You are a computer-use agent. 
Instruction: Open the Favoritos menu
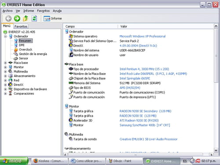pos(43,11)
